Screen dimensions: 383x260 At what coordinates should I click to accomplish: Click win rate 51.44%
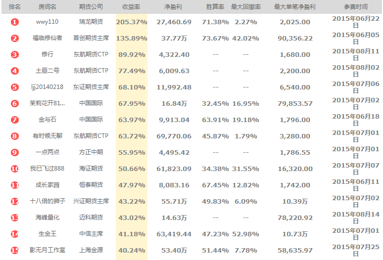[x=215, y=251]
